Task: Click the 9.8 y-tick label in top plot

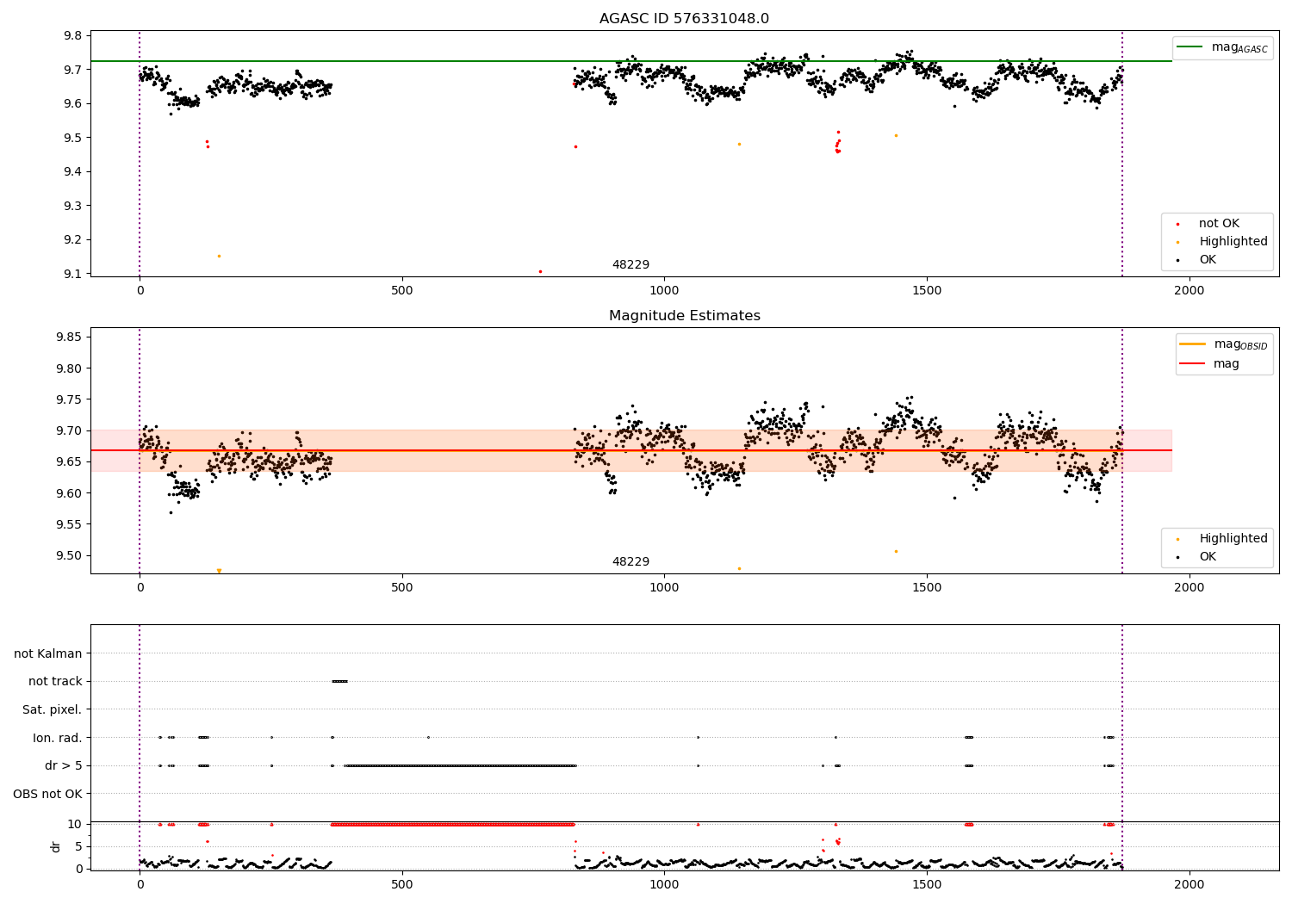Action: [x=73, y=35]
